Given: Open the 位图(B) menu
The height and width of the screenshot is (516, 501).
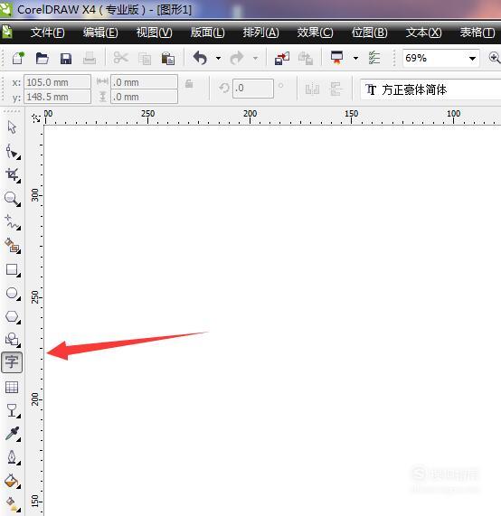Looking at the screenshot, I should click(x=369, y=33).
